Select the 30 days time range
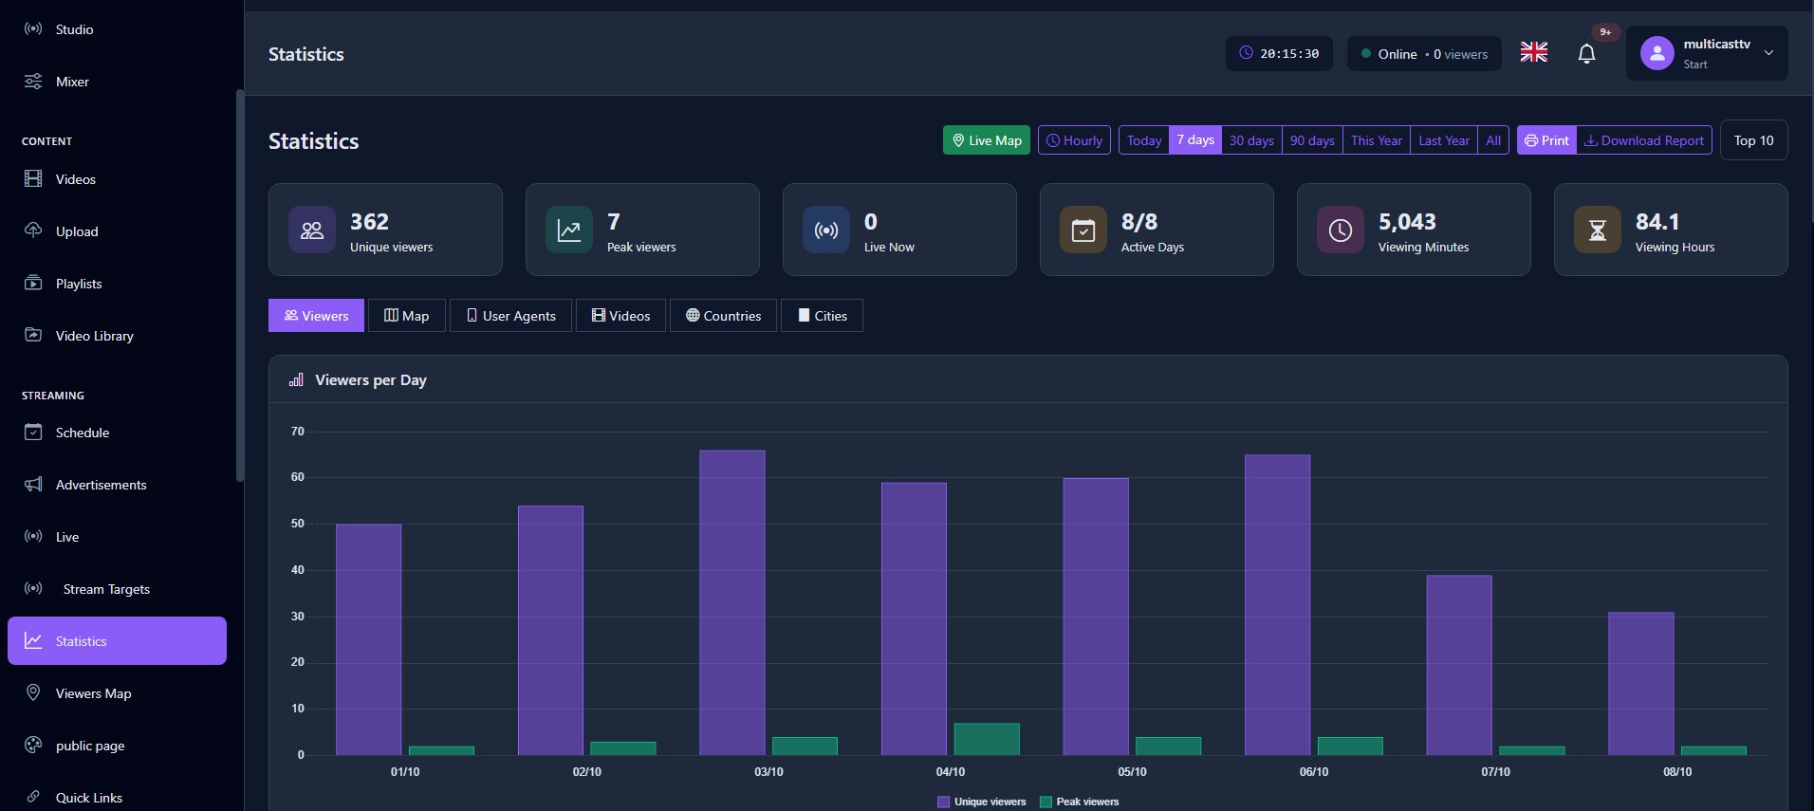The image size is (1814, 811). (1251, 140)
